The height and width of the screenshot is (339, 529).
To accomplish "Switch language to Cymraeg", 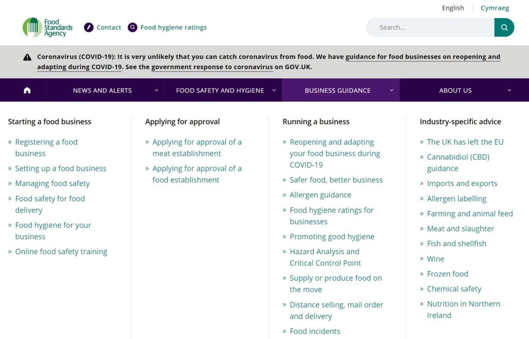I will point(494,8).
